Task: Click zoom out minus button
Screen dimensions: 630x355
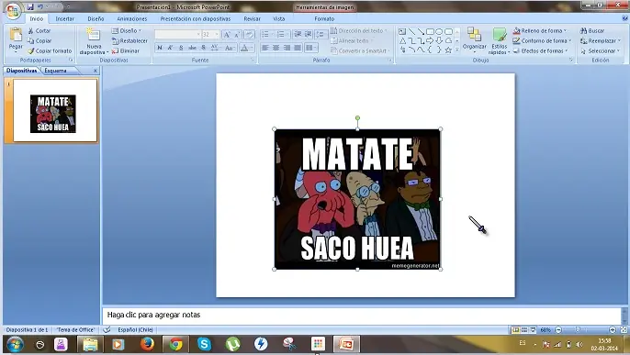Action: pos(558,329)
